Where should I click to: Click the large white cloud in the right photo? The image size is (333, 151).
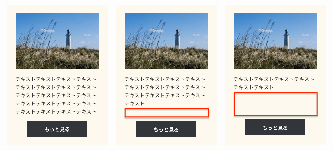266,31
